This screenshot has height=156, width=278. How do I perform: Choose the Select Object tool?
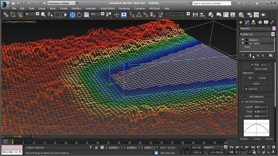pos(43,15)
